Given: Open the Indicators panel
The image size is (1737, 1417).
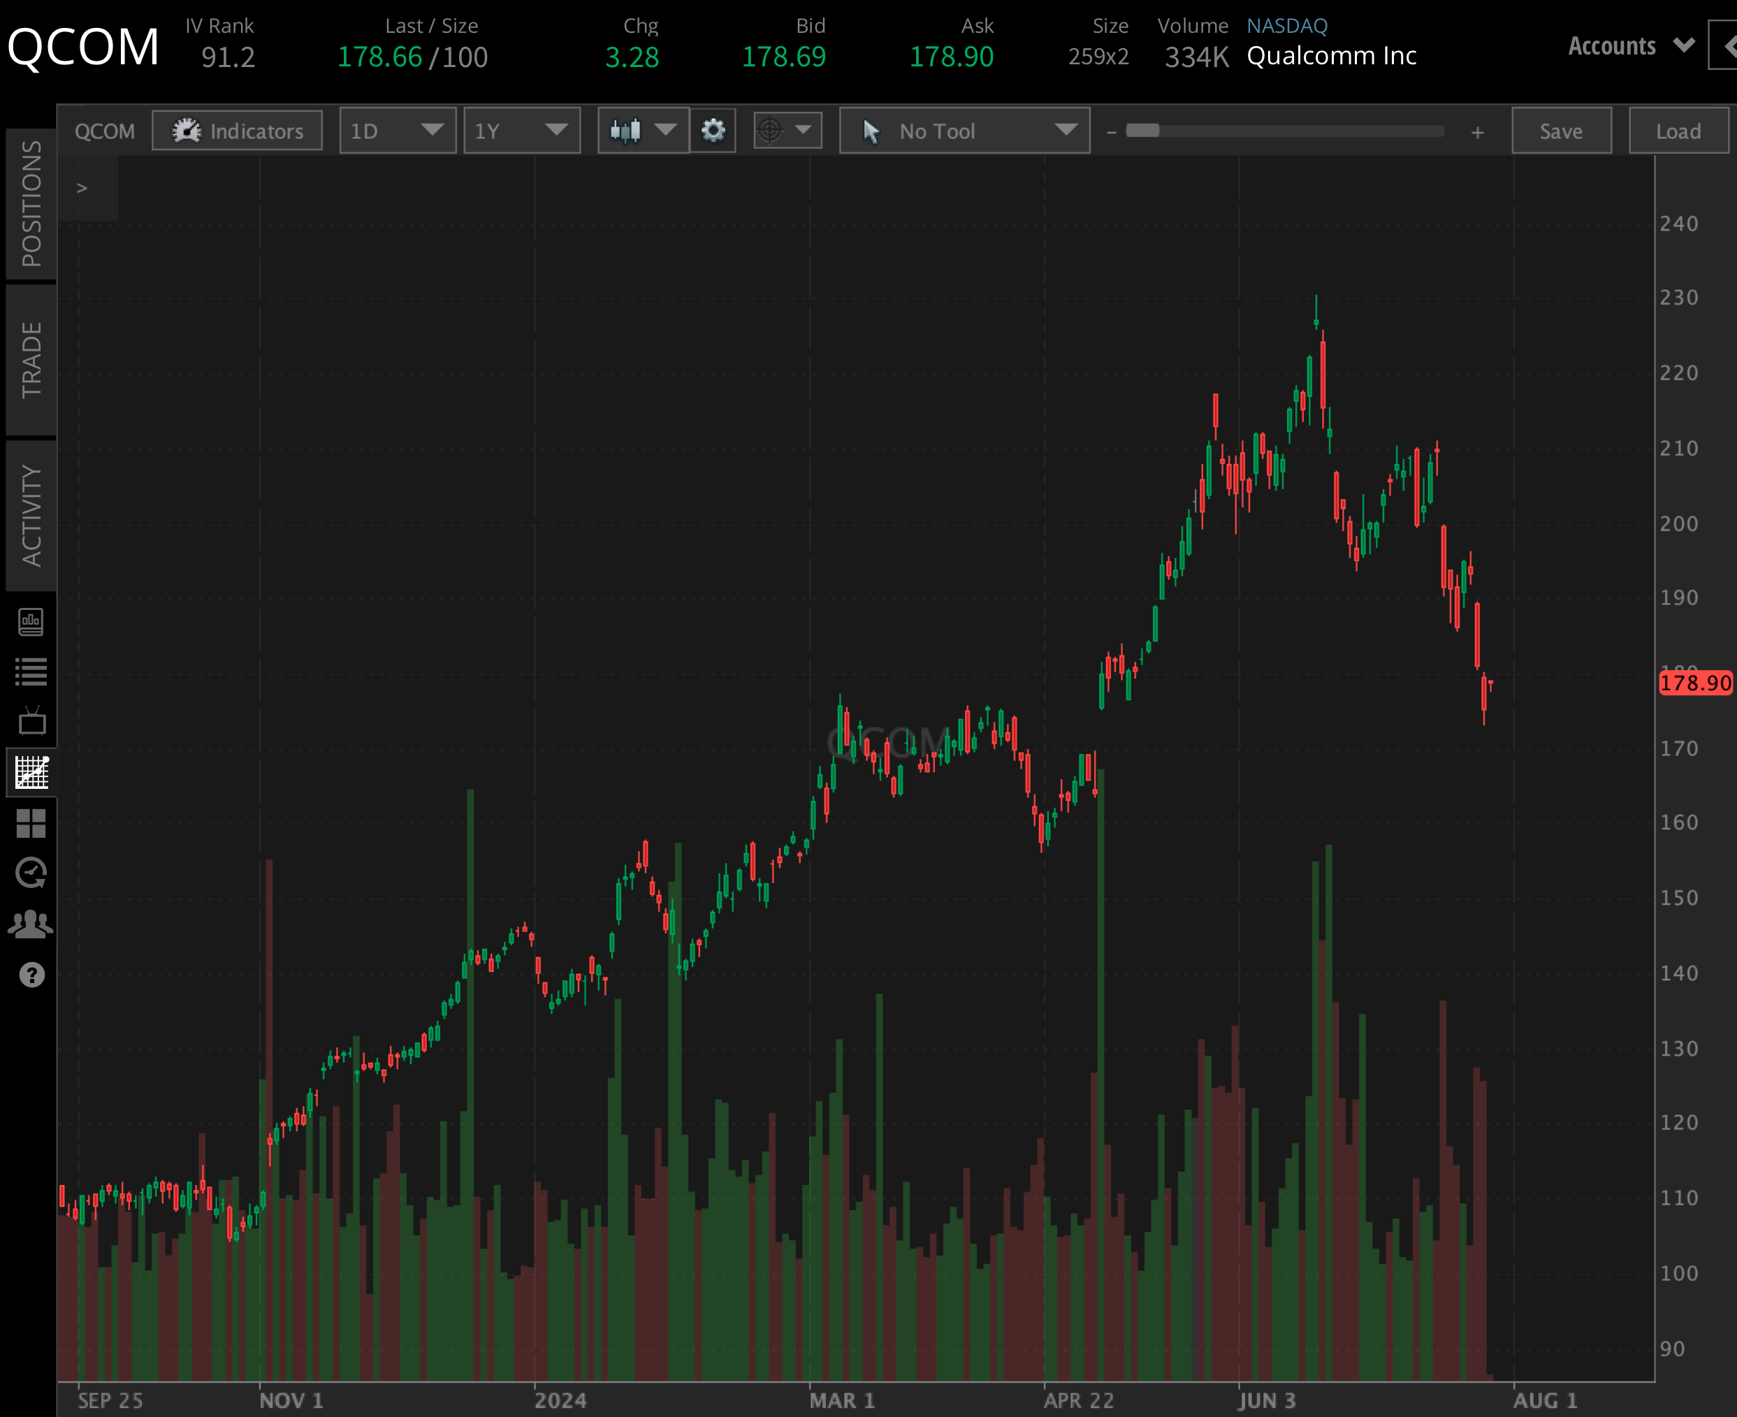Looking at the screenshot, I should [237, 131].
